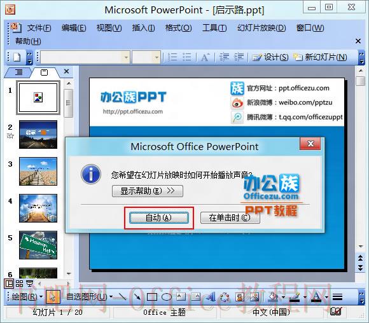Click the 自动(A) button in the dialog

(159, 217)
